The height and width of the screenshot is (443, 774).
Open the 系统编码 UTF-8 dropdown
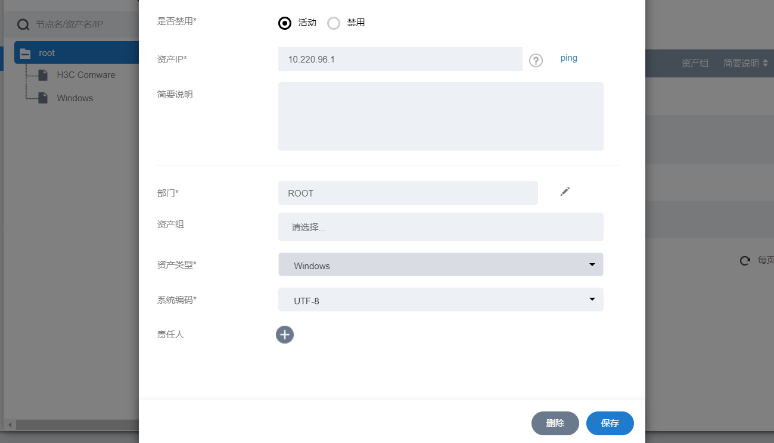(440, 300)
